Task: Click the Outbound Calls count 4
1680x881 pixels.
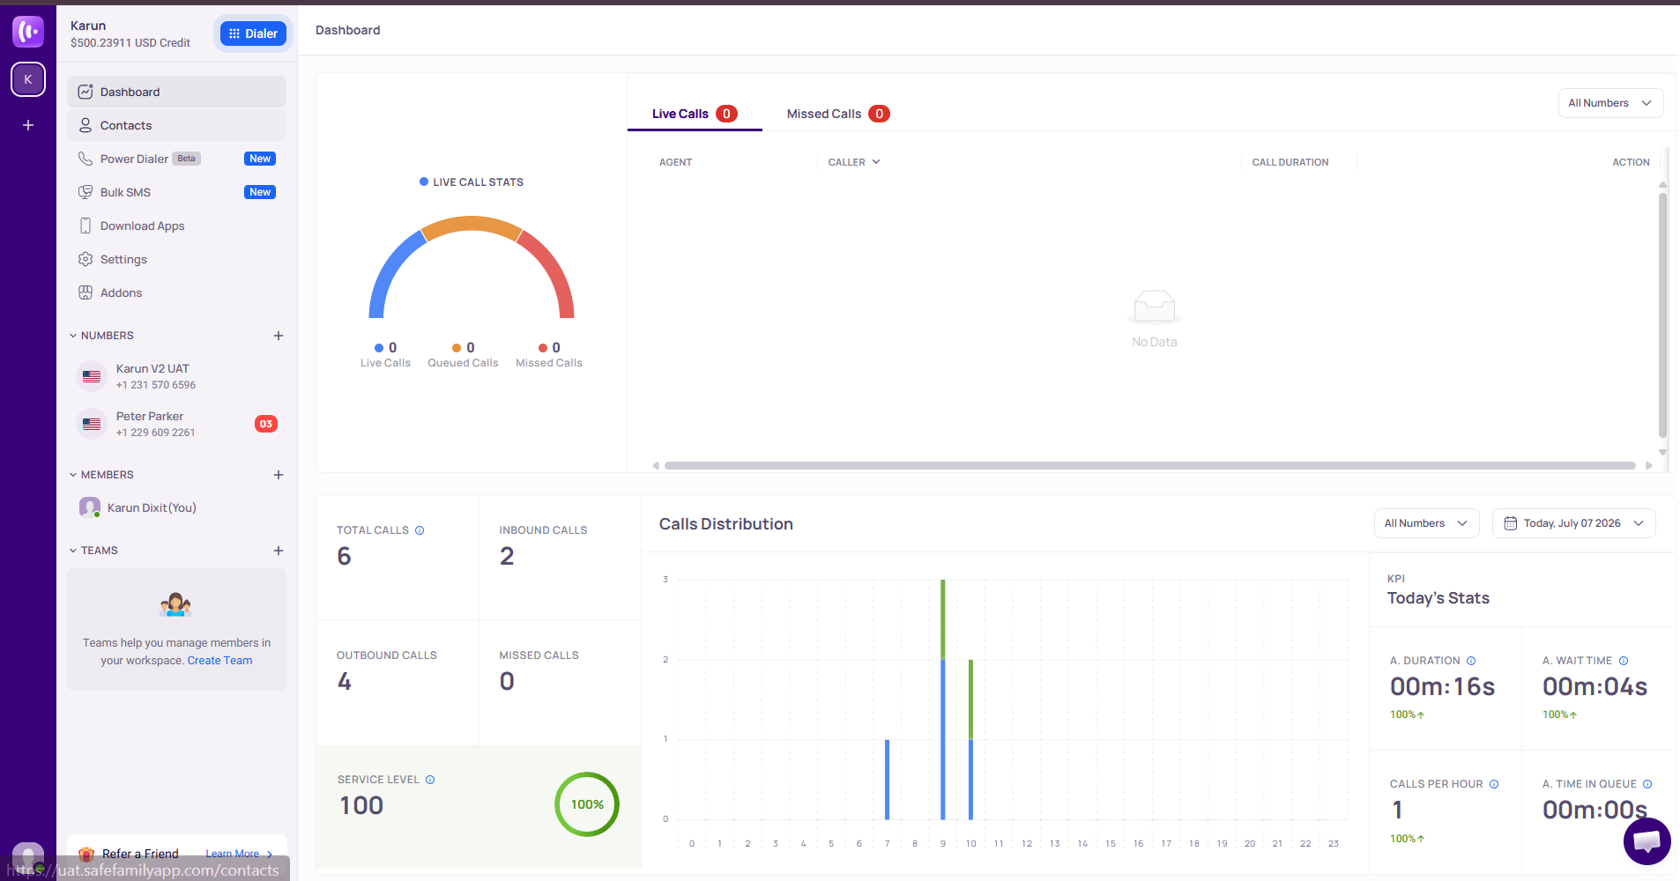Action: [x=345, y=681]
